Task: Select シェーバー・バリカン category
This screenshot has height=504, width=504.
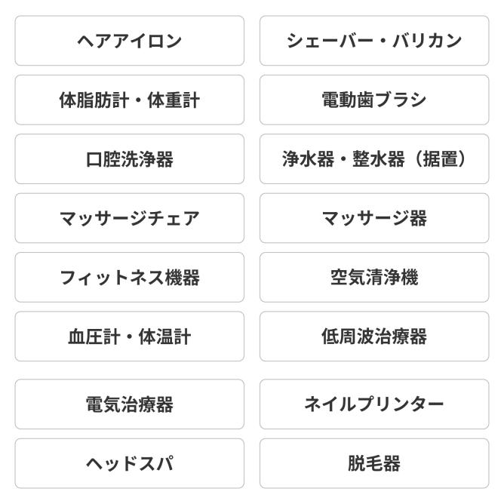Action: click(373, 41)
